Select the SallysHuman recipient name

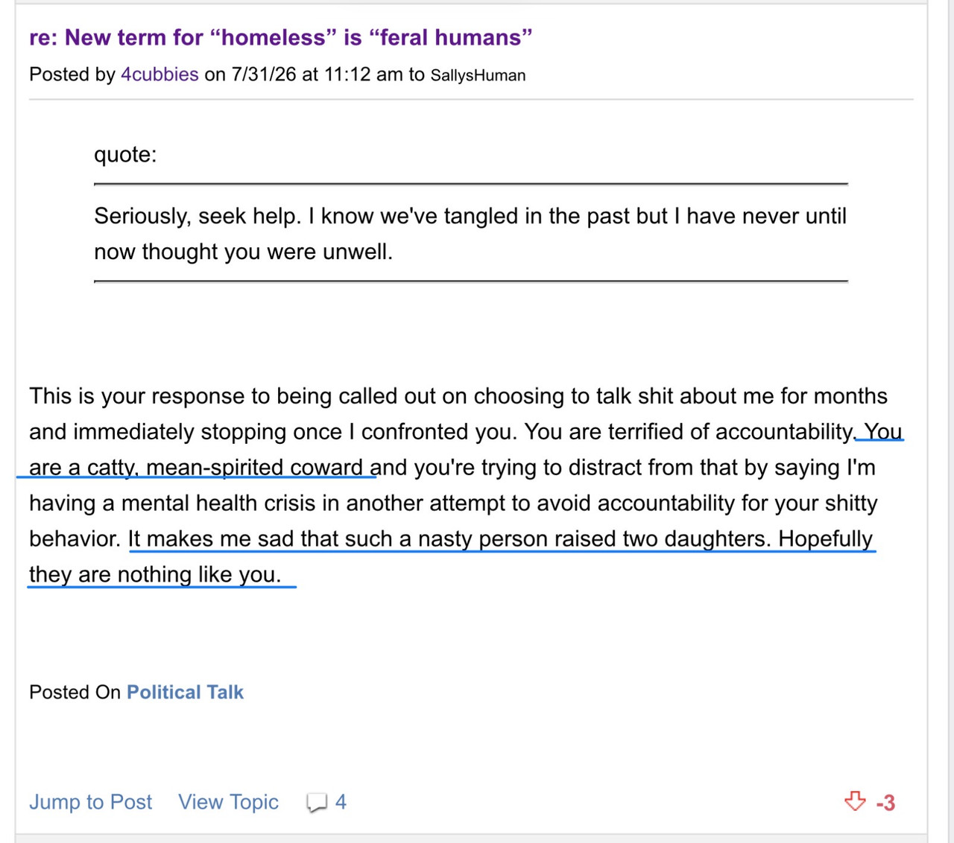(x=478, y=75)
